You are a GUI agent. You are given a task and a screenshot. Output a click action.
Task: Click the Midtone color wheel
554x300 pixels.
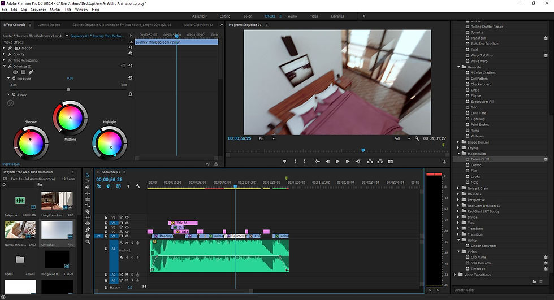click(70, 118)
